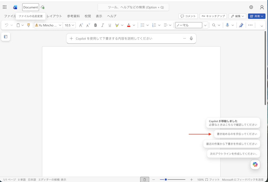The image size is (268, 182).
Task: Expand bullet list style dropdown
Action: pos(147,25)
